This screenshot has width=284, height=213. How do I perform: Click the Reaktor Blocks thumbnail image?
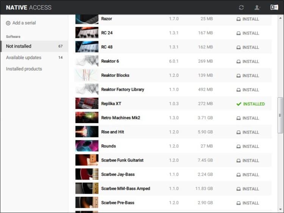click(x=87, y=75)
